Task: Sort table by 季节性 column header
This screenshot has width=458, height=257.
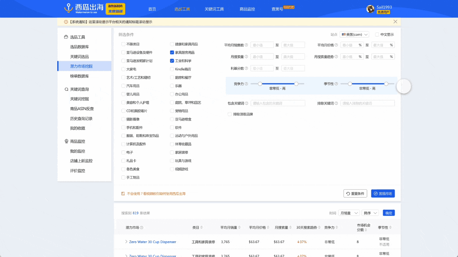Action: coord(391,228)
